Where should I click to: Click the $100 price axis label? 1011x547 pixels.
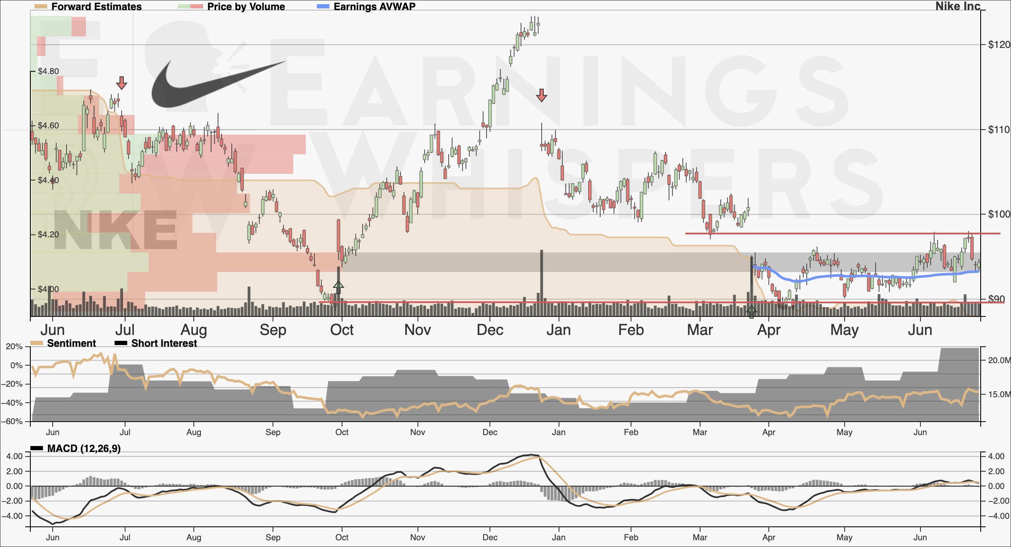[x=999, y=214]
